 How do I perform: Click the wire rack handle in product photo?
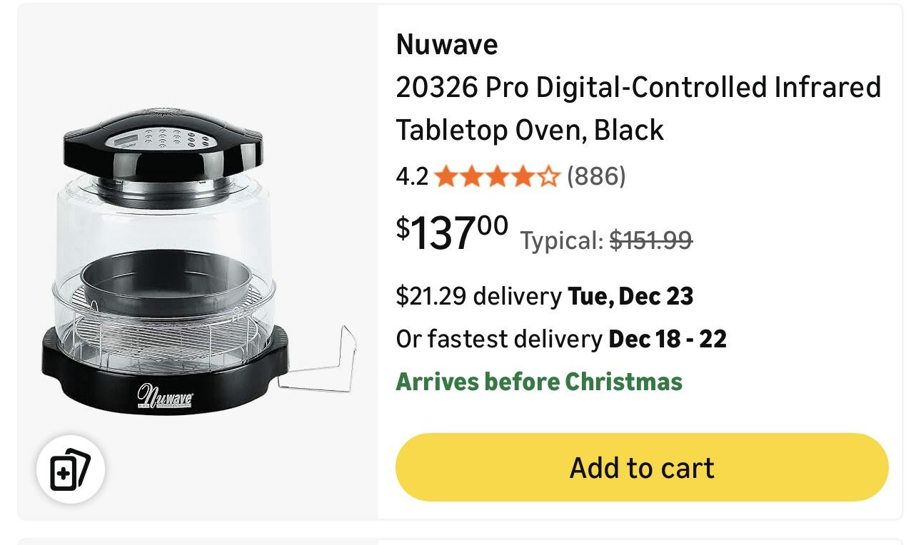point(325,365)
